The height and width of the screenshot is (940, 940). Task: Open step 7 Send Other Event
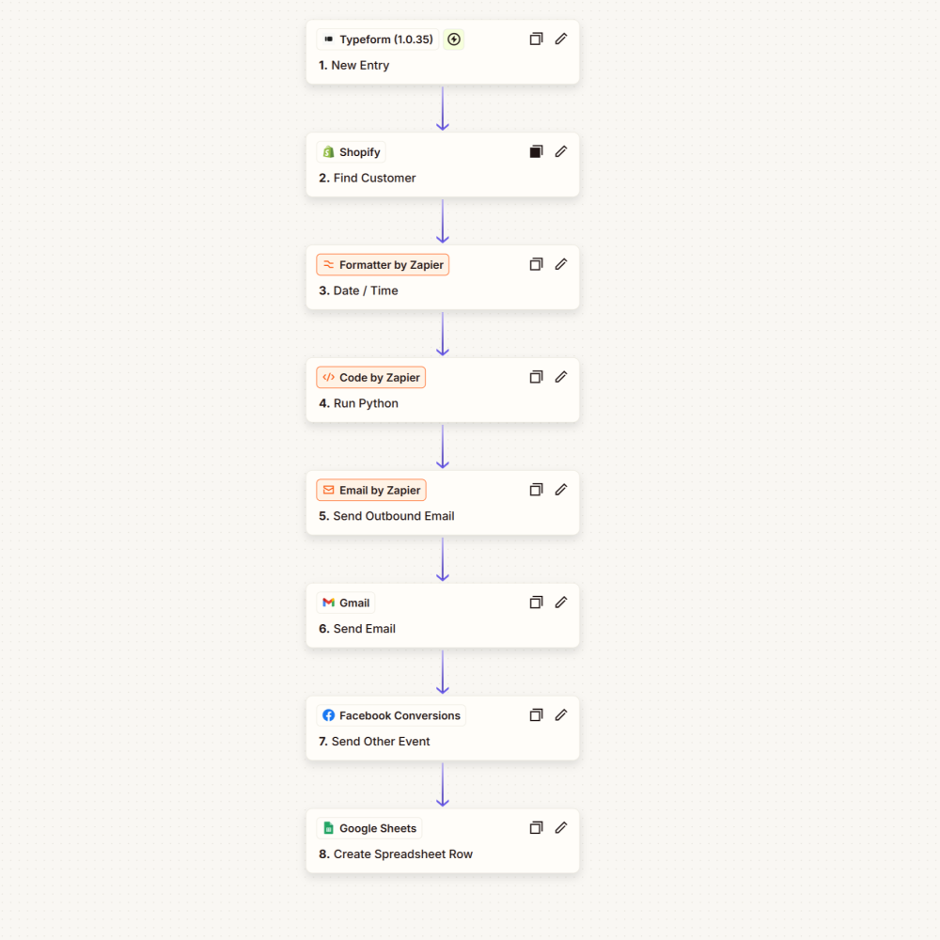pos(374,742)
